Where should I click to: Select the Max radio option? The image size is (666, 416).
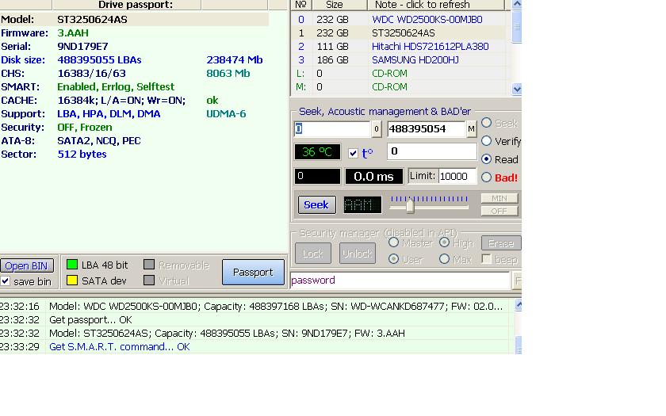[x=444, y=258]
